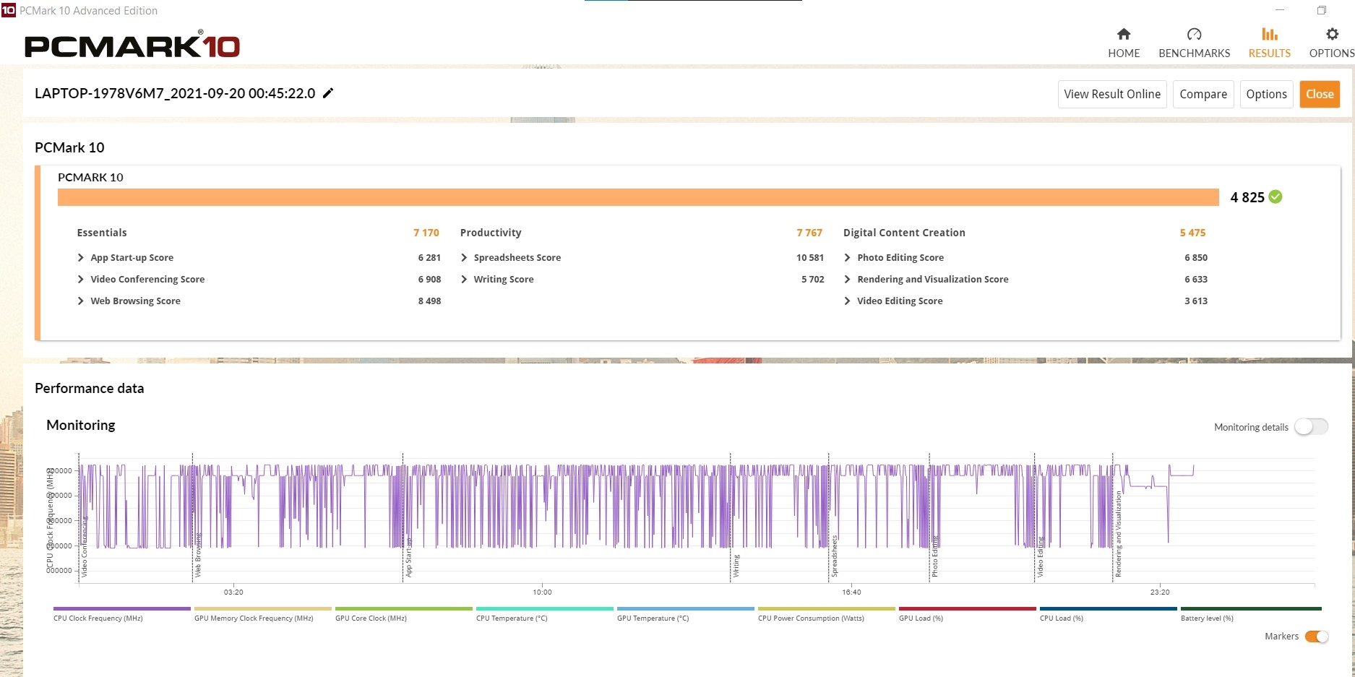Viewport: 1355px width, 677px height.
Task: Click the Productivity heading
Action: coord(491,233)
